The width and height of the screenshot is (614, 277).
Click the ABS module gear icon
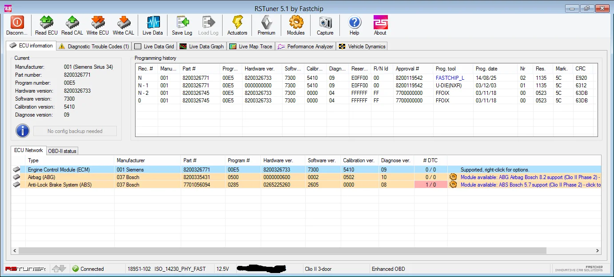(x=453, y=185)
